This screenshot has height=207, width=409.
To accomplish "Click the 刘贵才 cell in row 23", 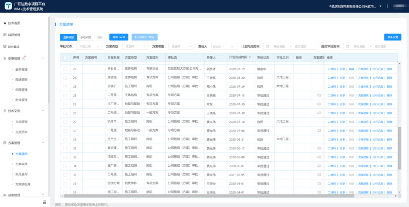I will (216, 69).
